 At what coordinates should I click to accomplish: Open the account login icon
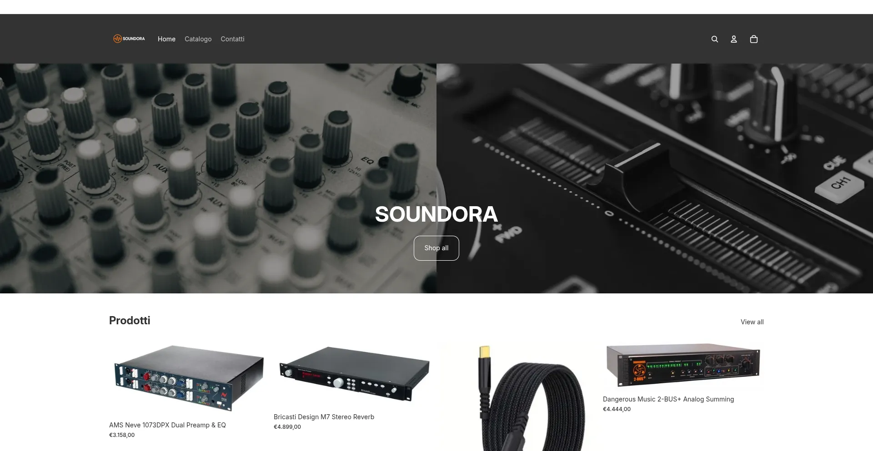733,39
